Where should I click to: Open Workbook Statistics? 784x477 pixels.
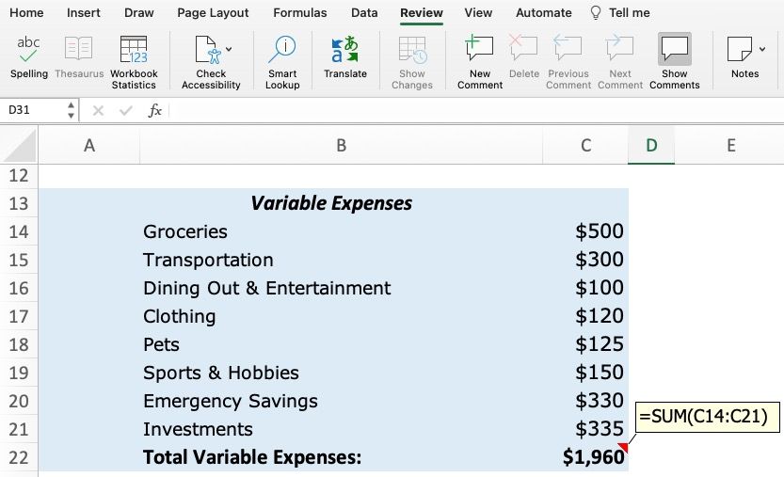[134, 62]
